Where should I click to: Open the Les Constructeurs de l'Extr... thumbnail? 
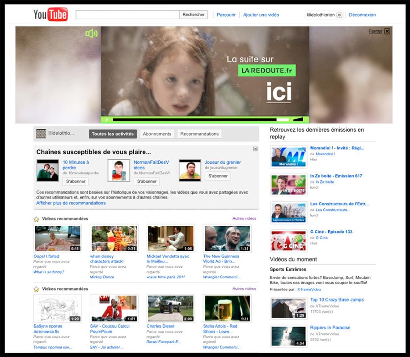pyautogui.click(x=289, y=213)
